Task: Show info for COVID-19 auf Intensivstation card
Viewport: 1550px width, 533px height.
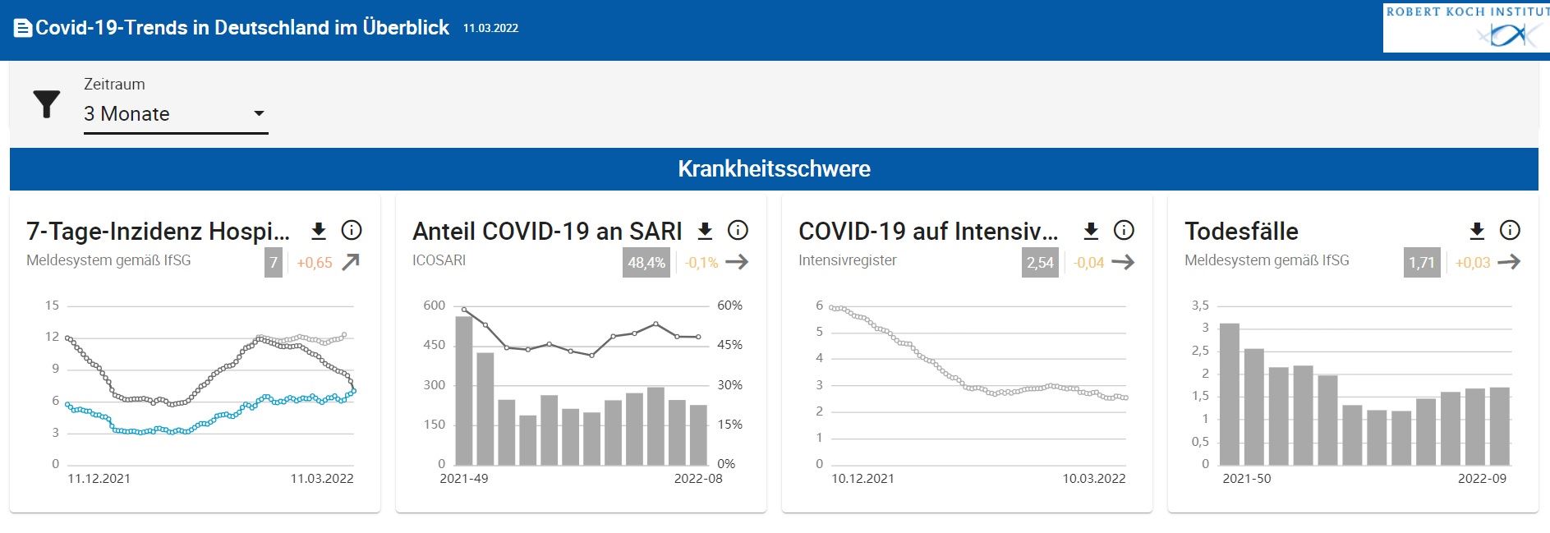Action: [x=1124, y=231]
